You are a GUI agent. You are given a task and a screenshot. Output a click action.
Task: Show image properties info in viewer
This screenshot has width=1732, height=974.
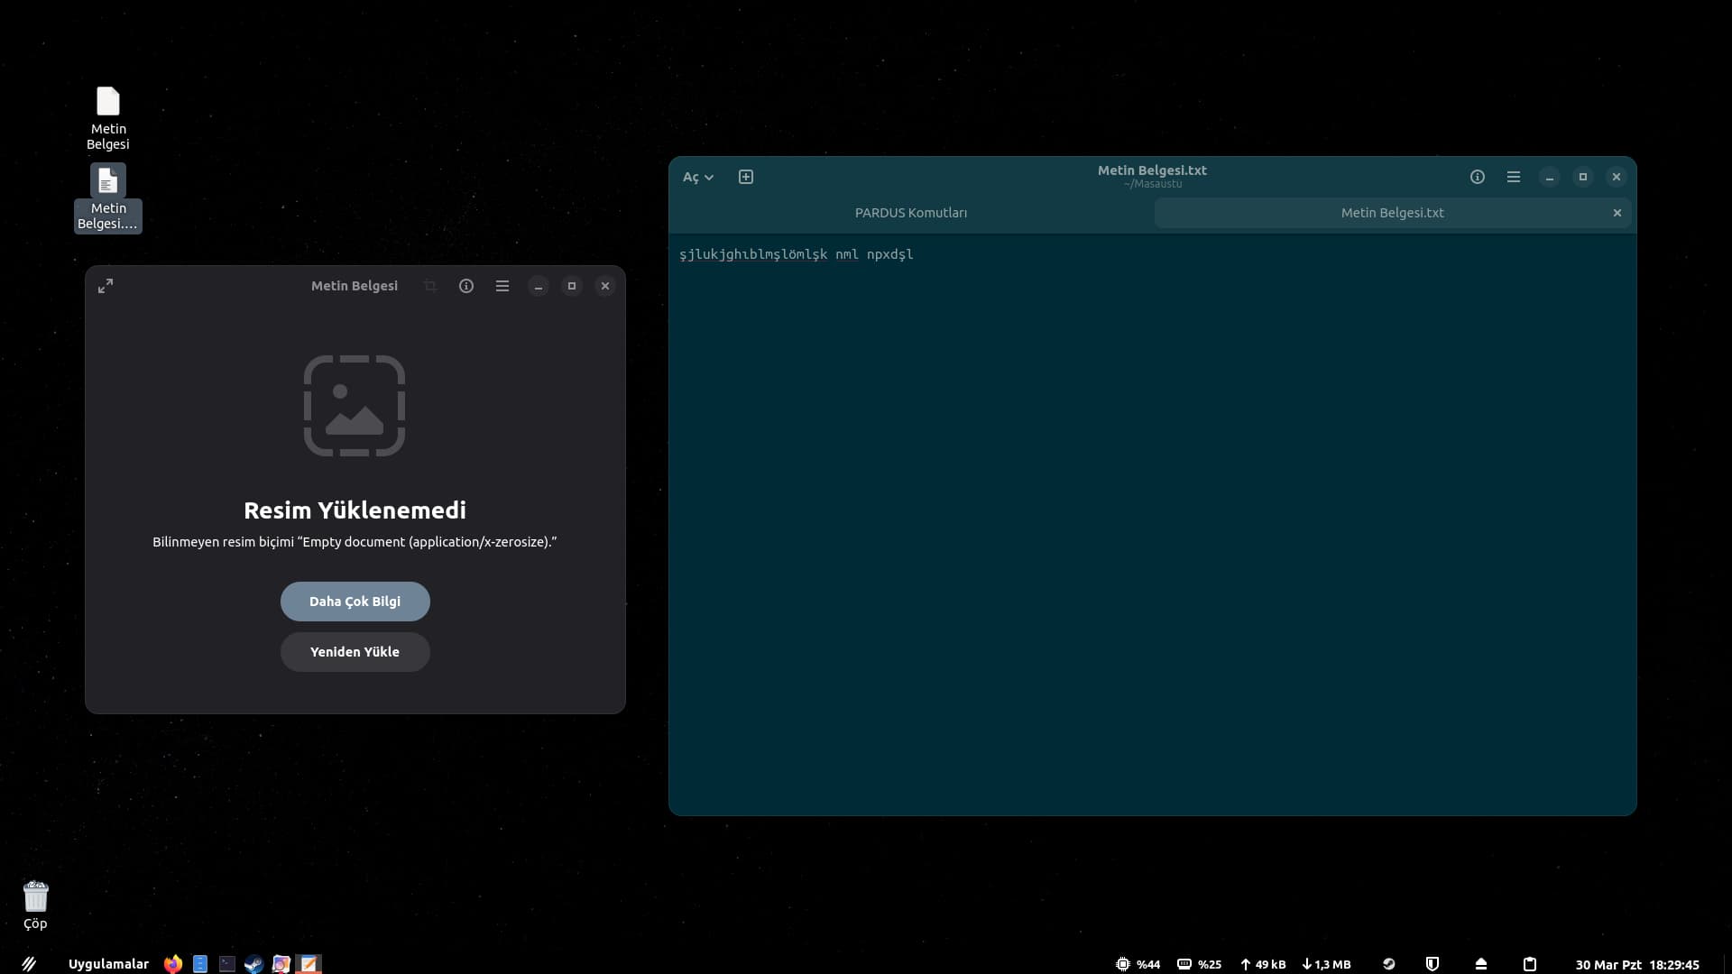click(465, 286)
